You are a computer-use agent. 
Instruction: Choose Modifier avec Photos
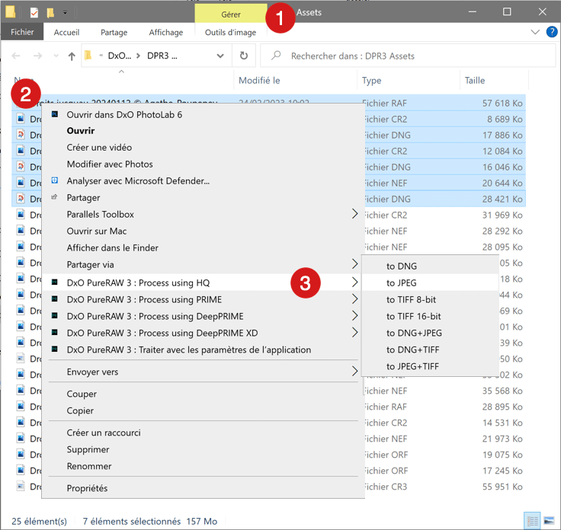pos(110,164)
